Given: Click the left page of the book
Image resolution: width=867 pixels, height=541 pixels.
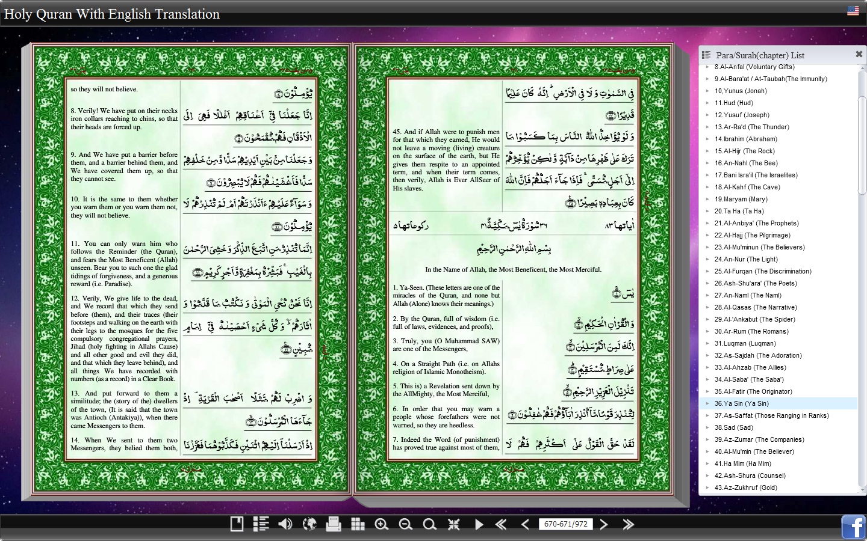Looking at the screenshot, I should click(x=191, y=269).
